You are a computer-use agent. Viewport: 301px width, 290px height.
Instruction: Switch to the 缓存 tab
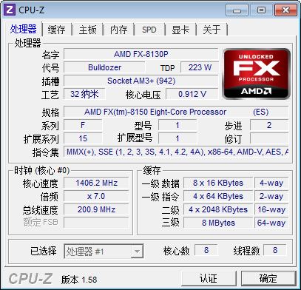click(57, 30)
